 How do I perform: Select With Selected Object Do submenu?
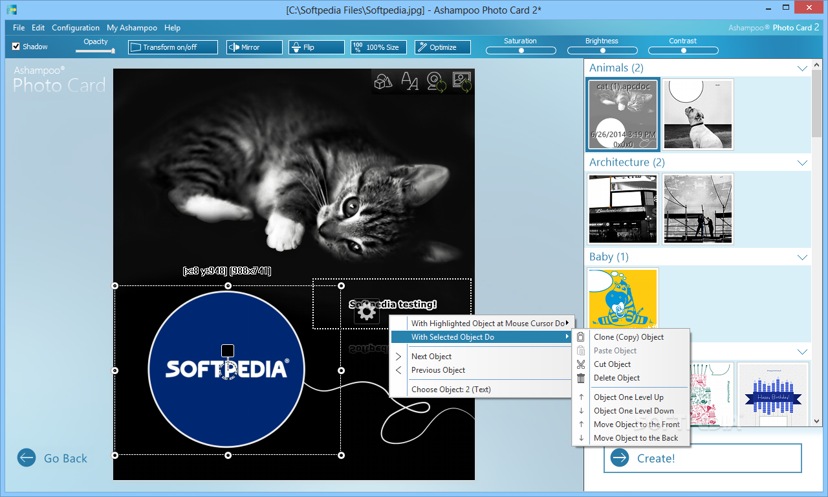[x=481, y=337]
